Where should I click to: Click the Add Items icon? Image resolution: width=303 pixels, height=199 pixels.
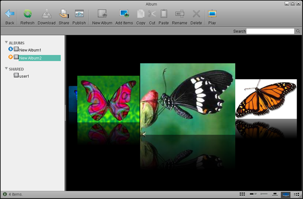124,14
